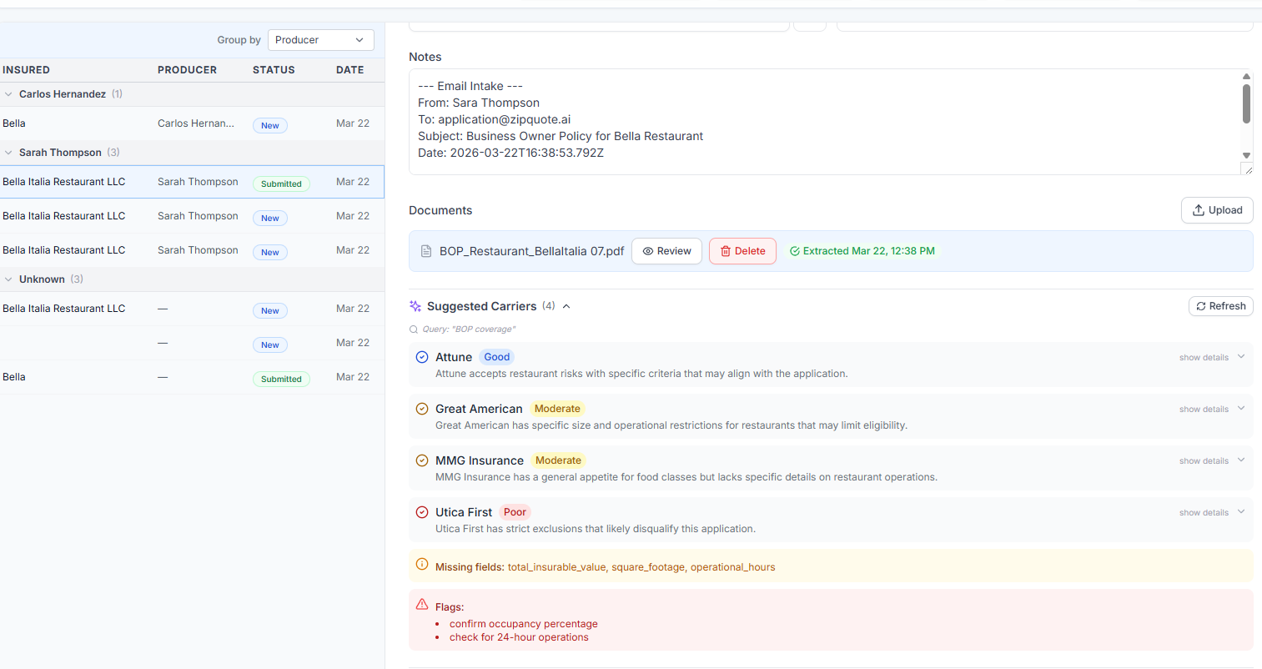Click the Great American orange status icon

coord(422,409)
